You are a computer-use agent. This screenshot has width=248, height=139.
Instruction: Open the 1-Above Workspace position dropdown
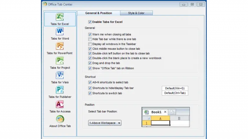[105, 123]
